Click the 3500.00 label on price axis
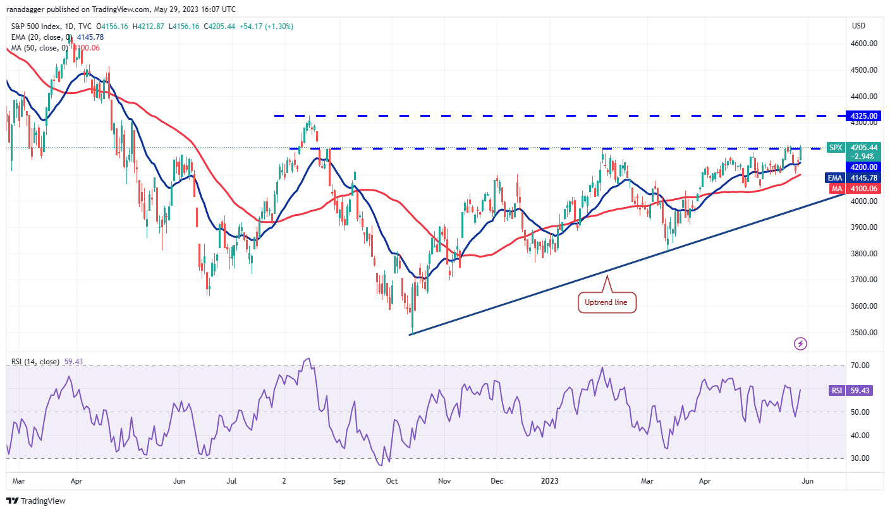 [863, 332]
